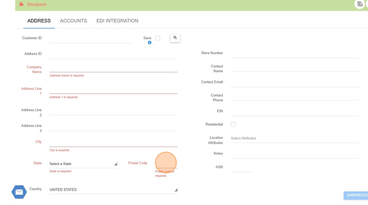Switch to the EDI Integration tab
368x205 pixels.
pos(117,21)
